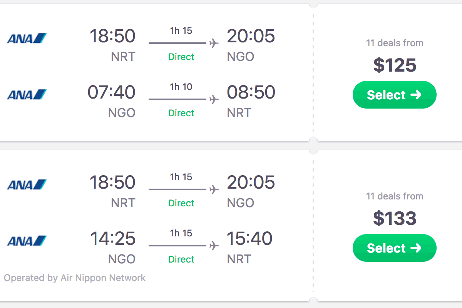Click the $125 price text
This screenshot has height=308, width=462.
pos(395,65)
